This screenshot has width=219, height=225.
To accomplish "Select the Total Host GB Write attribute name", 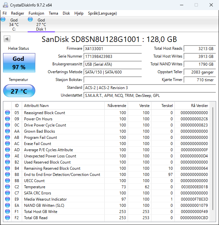I will pyautogui.click(x=41, y=212).
